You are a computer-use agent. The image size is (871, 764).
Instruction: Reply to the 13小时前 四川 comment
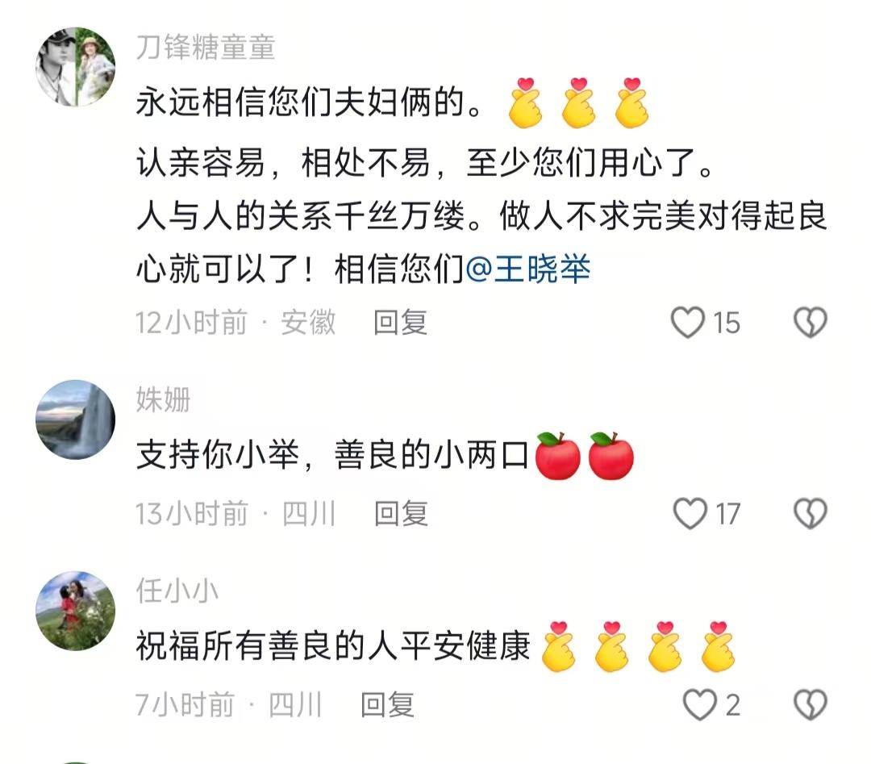click(x=401, y=513)
